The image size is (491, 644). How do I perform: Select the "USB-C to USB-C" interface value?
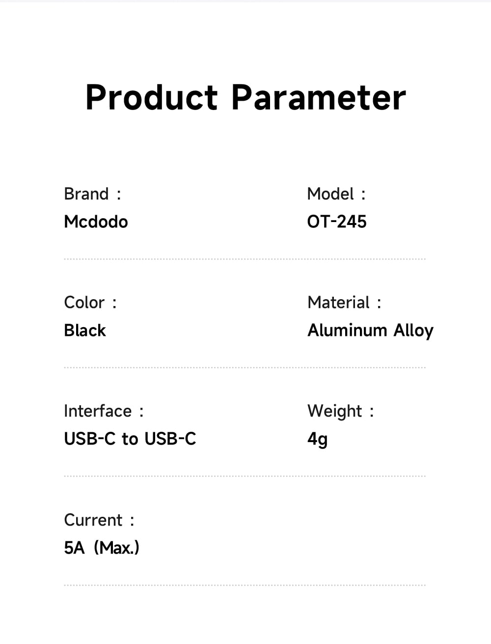130,439
